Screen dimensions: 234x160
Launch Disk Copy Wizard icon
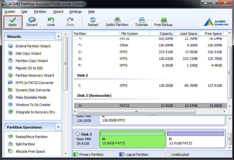pos(10,53)
